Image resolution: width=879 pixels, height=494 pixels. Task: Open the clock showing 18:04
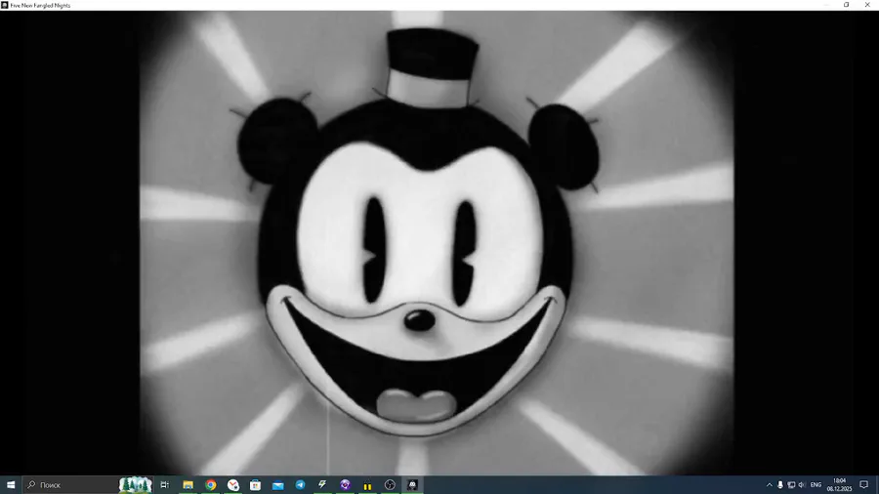(839, 485)
